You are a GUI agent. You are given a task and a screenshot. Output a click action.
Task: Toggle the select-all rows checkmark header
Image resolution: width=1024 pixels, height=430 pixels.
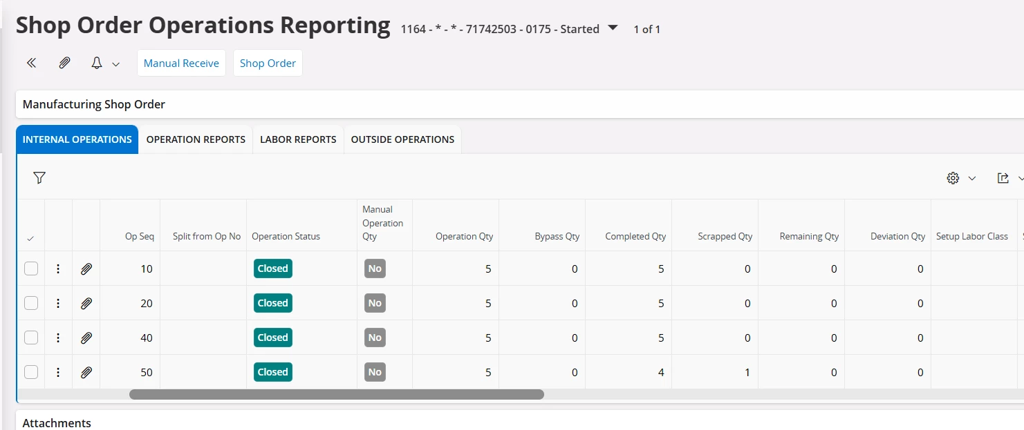30,238
